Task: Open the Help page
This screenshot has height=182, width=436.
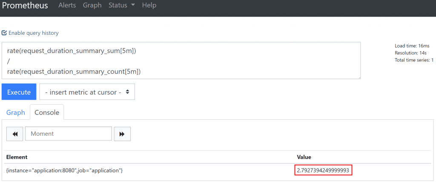Action: [149, 6]
